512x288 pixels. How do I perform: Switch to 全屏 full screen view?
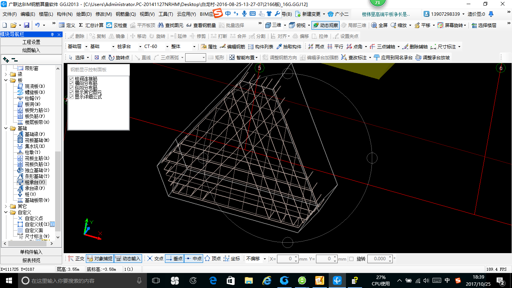(379, 25)
